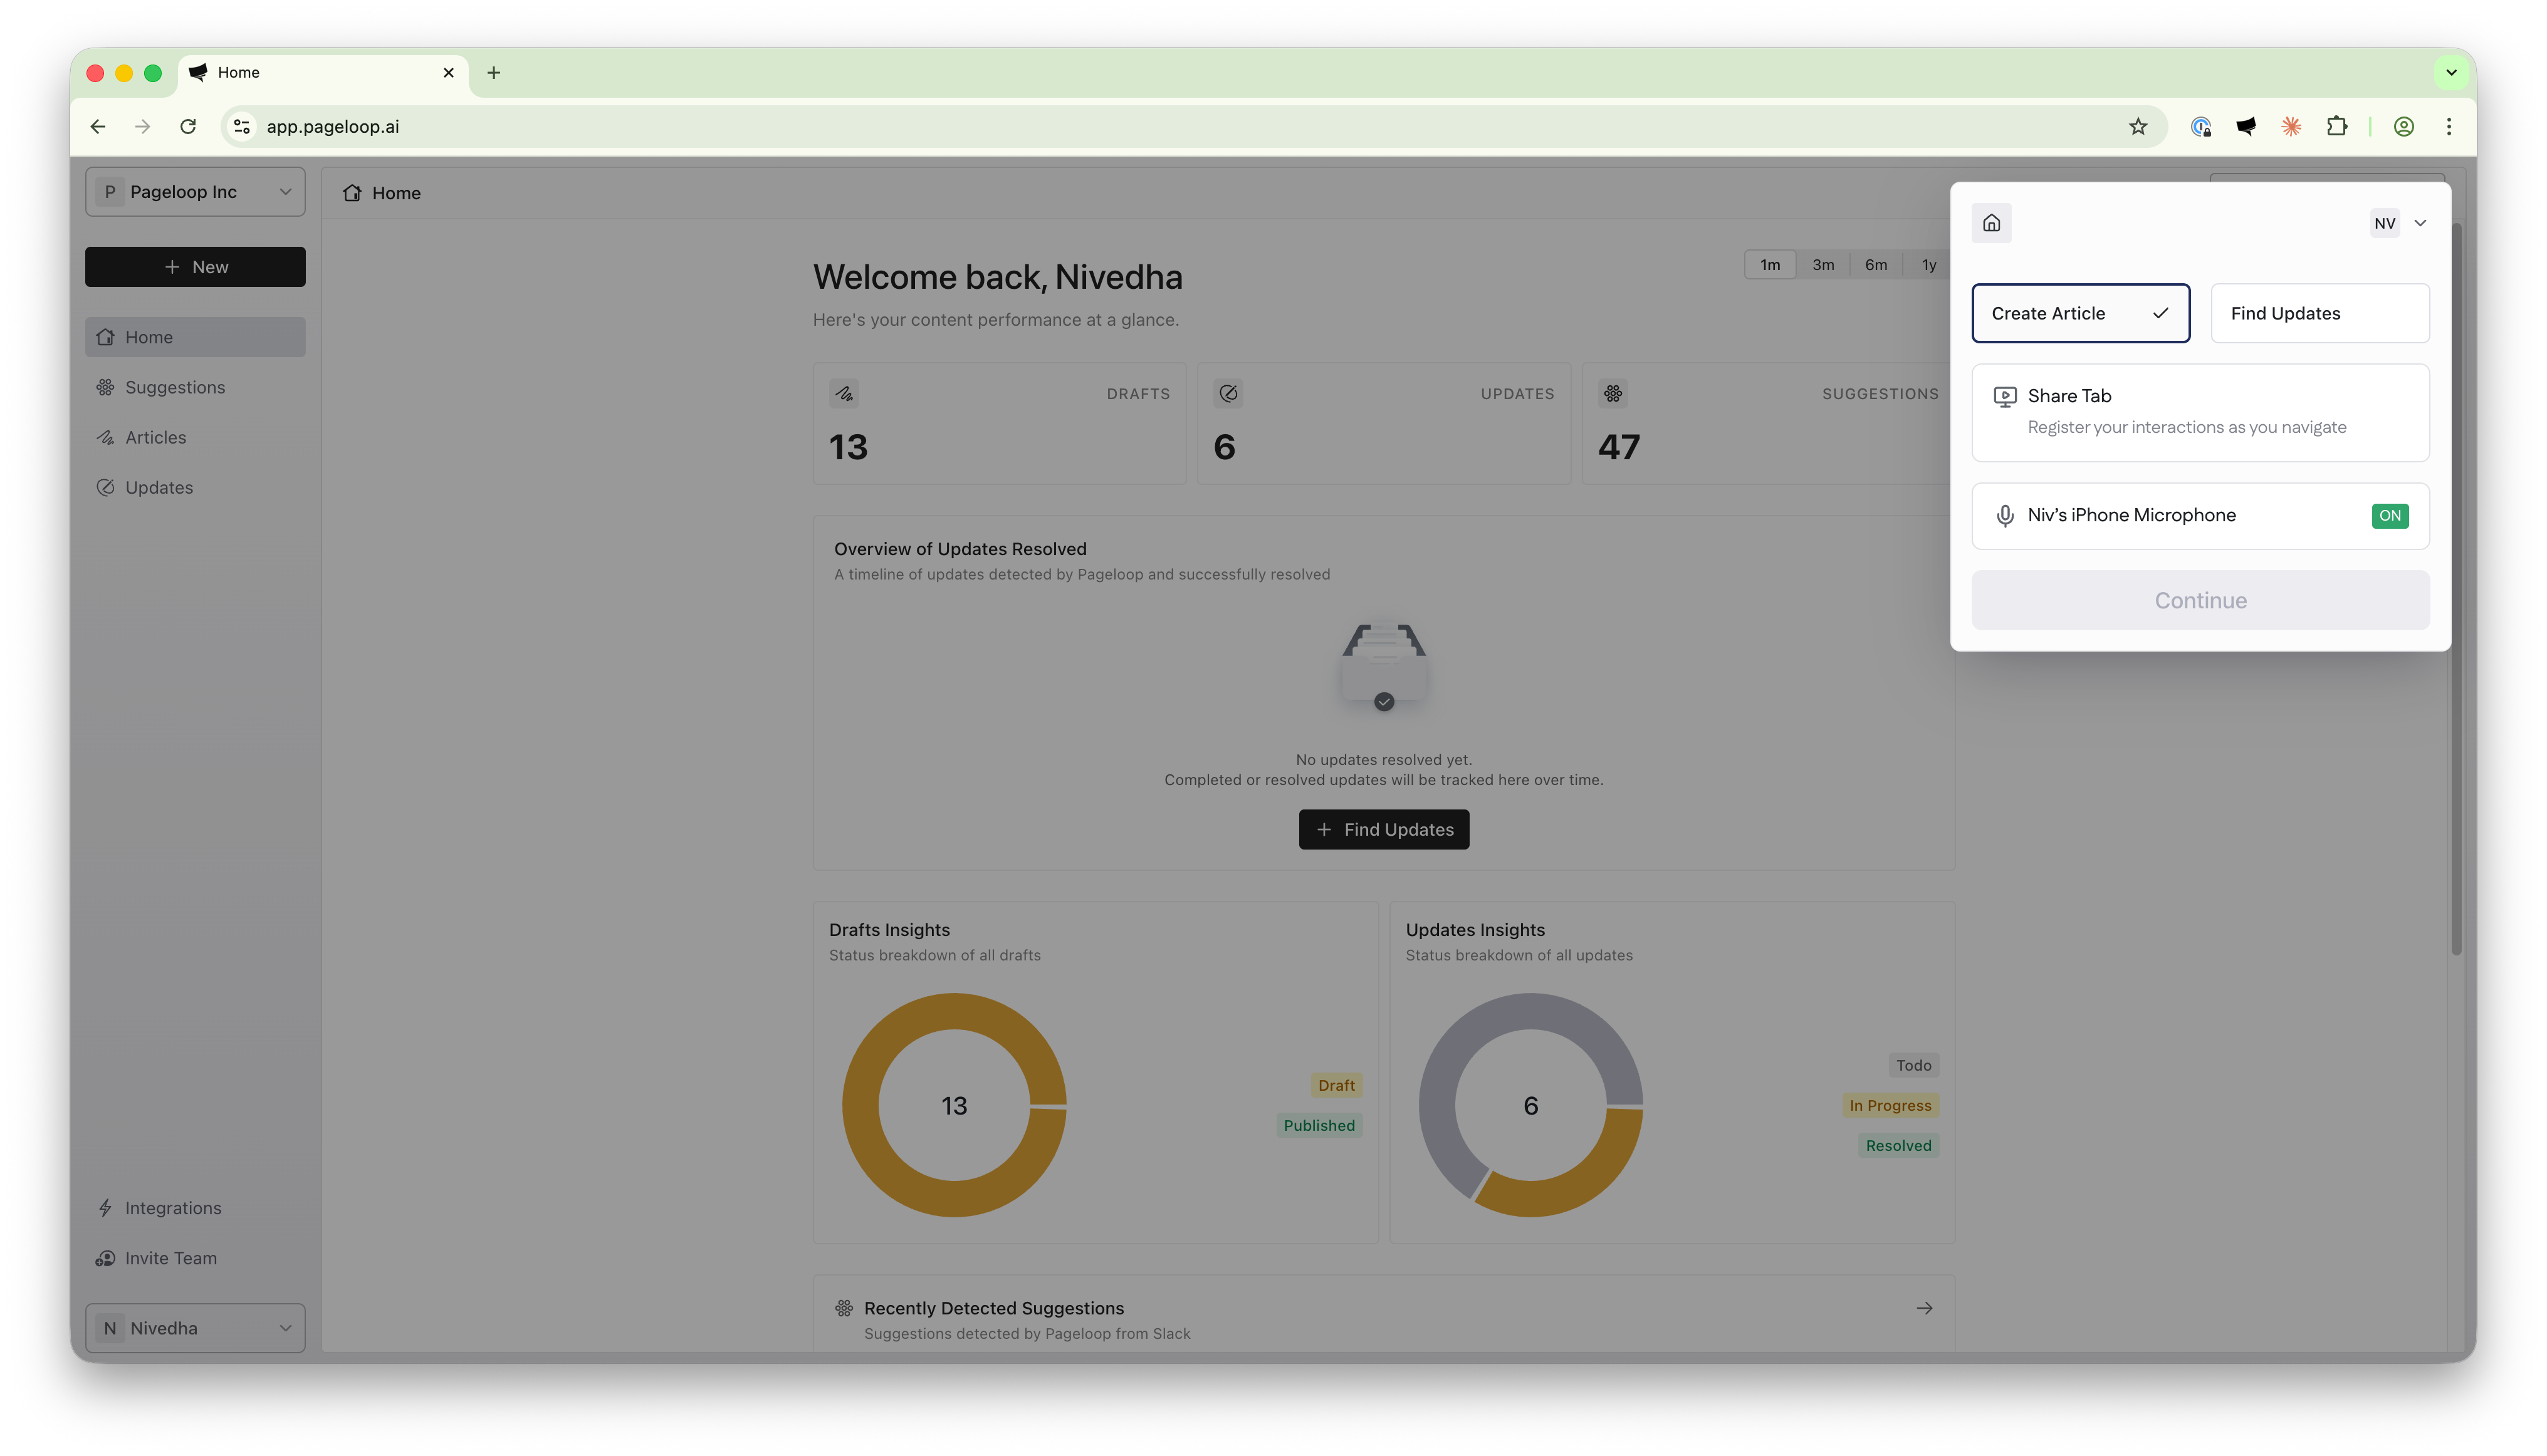Screen dimensions: 2547x1456
Task: Select the Find Updates option in popup
Action: pos(2319,313)
